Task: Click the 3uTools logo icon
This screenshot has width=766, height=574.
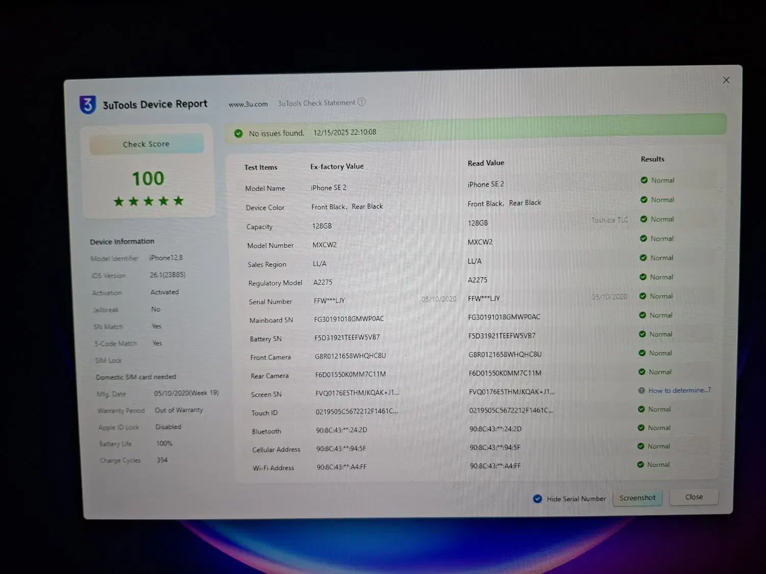Action: click(x=88, y=105)
